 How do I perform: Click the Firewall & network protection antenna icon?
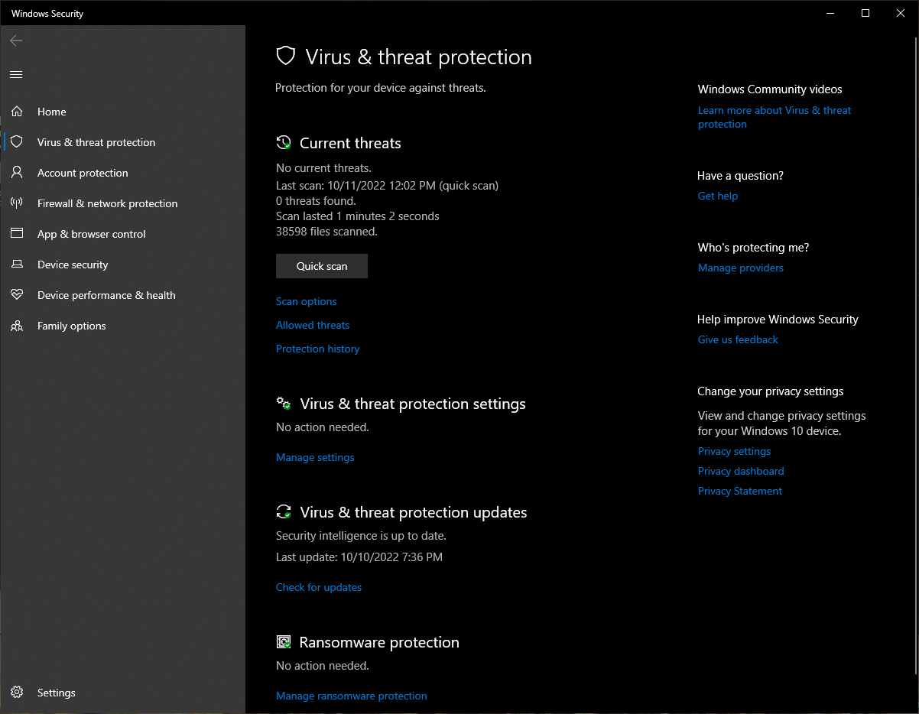[17, 203]
